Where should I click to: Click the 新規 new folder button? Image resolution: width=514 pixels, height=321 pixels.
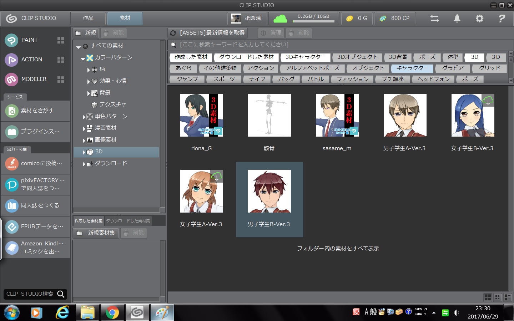click(86, 33)
